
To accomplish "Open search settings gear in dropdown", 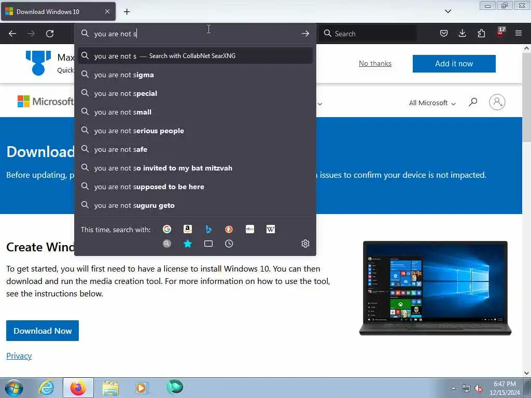I will 305,244.
